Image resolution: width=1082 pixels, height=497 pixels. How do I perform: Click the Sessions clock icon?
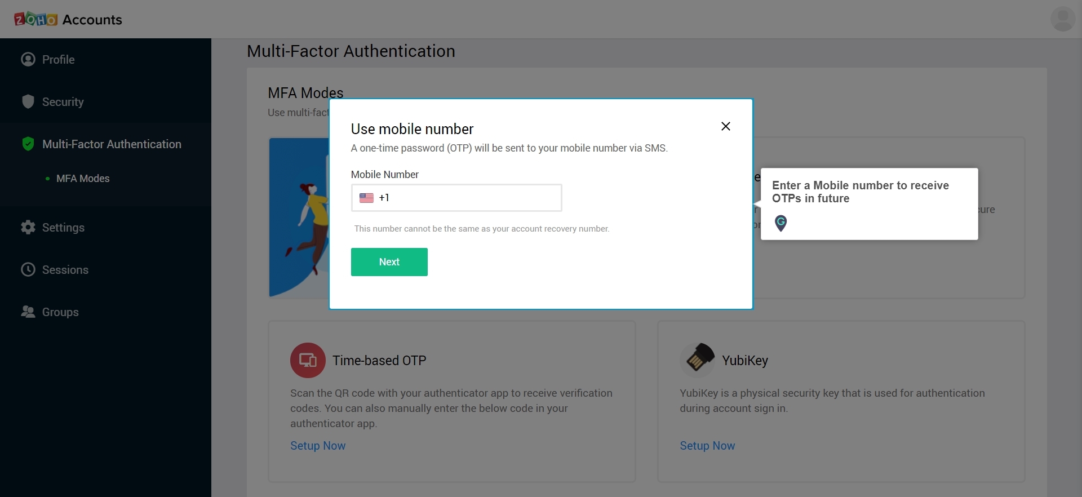coord(28,269)
